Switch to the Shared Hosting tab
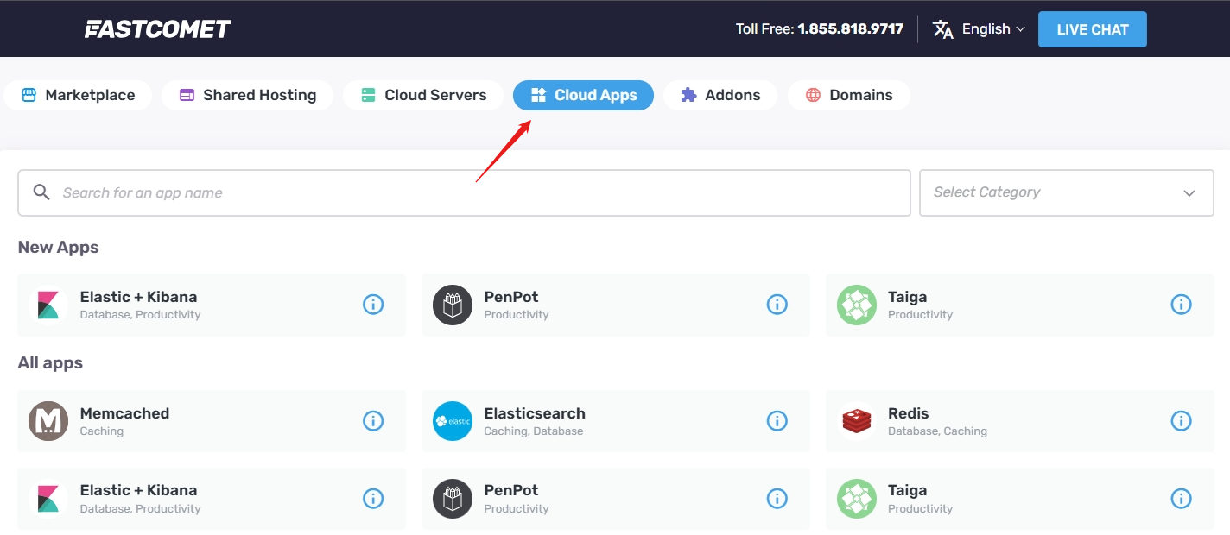Image resolution: width=1230 pixels, height=535 pixels. click(248, 95)
